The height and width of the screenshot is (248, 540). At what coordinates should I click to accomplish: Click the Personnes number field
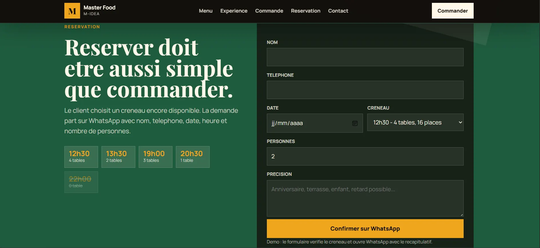[x=365, y=156]
